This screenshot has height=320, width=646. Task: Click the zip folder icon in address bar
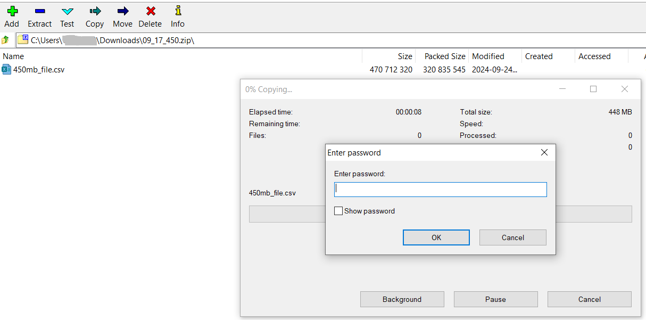click(23, 39)
